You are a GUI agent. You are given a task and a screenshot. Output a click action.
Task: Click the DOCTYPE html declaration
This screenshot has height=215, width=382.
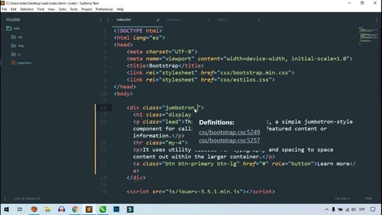coord(138,30)
